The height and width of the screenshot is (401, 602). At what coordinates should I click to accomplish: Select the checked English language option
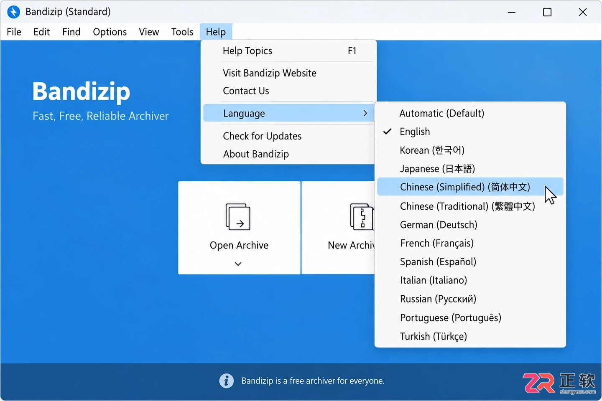coord(470,132)
